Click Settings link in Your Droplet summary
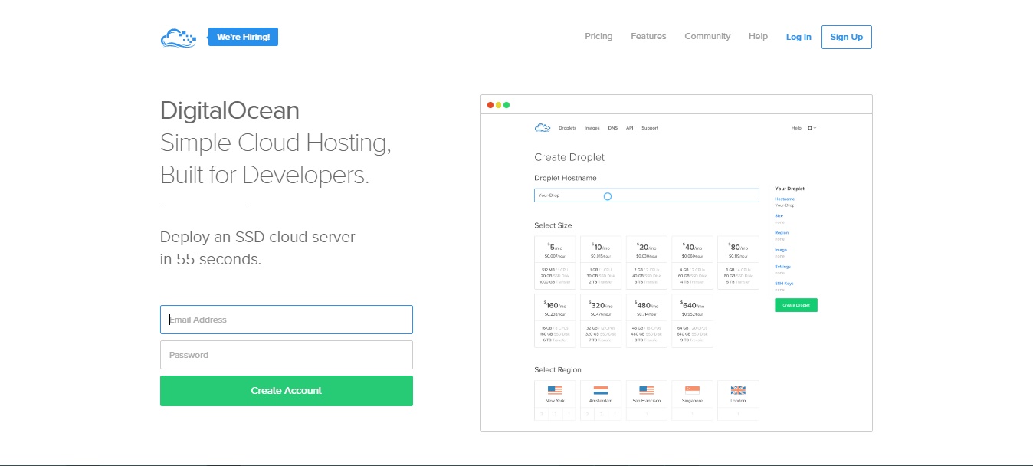 pyautogui.click(x=783, y=267)
